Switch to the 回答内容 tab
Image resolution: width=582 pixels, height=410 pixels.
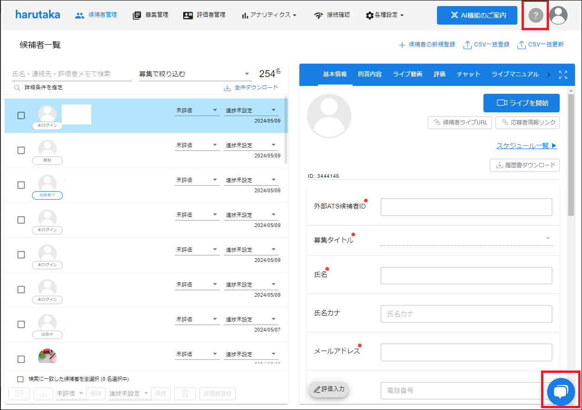[370, 74]
